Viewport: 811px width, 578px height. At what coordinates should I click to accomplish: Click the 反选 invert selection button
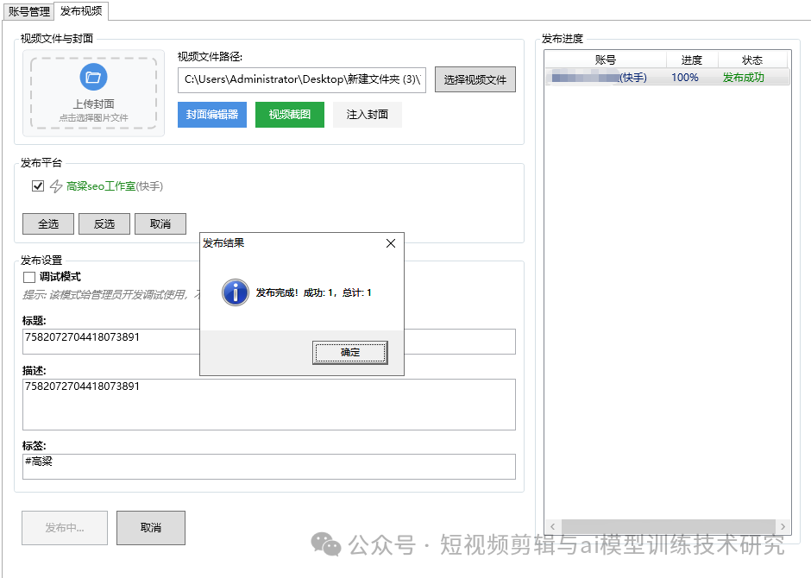click(x=104, y=223)
